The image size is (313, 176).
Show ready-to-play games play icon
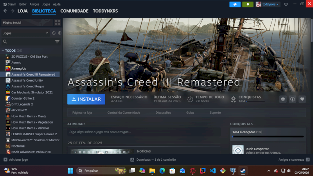(x=59, y=33)
